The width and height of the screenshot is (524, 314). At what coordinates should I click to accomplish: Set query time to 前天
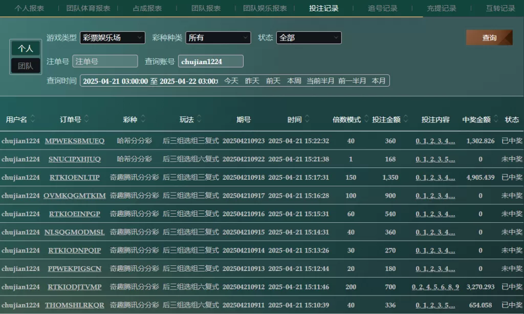click(273, 81)
